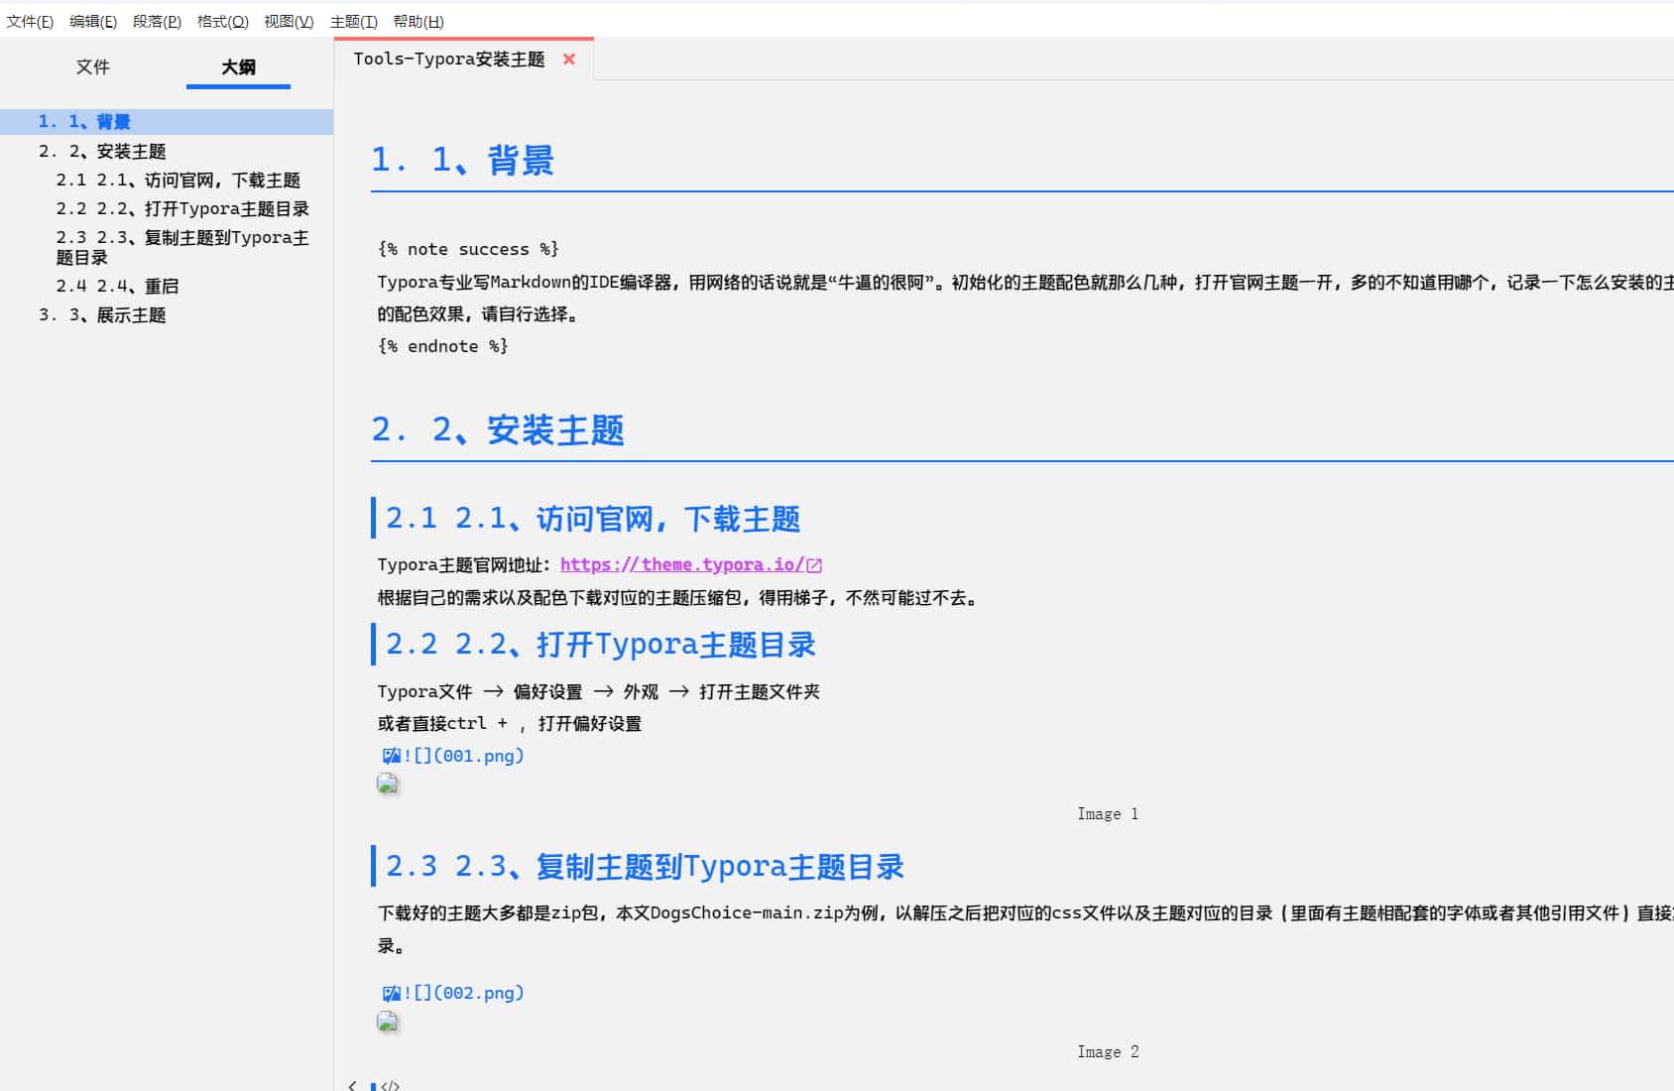Open the external link icon after theme.typora.io
The width and height of the screenshot is (1674, 1091).
coord(814,565)
